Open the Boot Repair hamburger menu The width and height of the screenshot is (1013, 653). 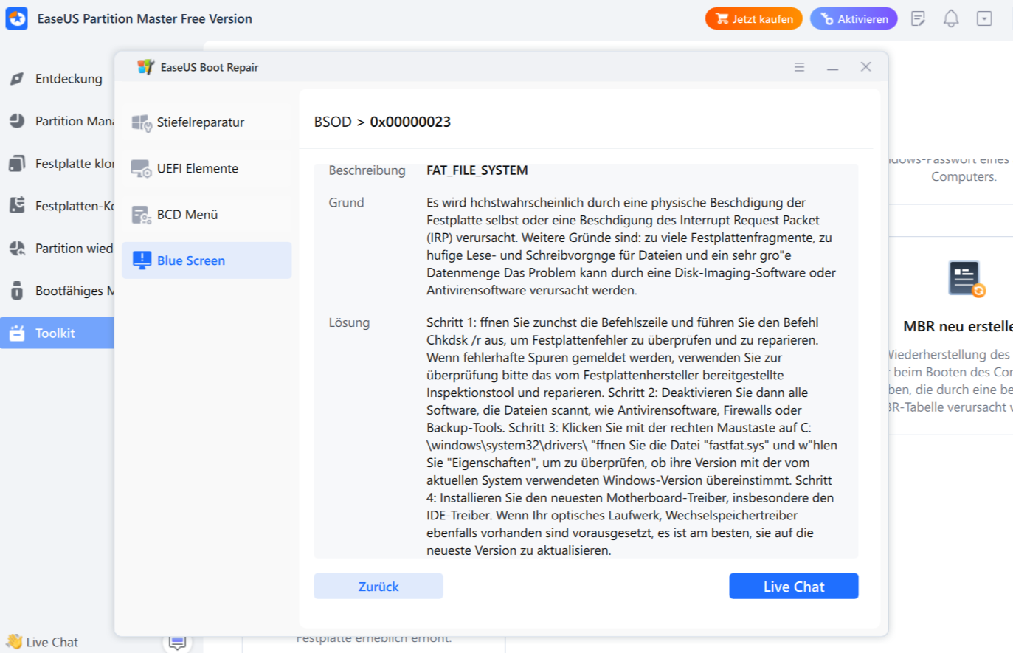800,66
